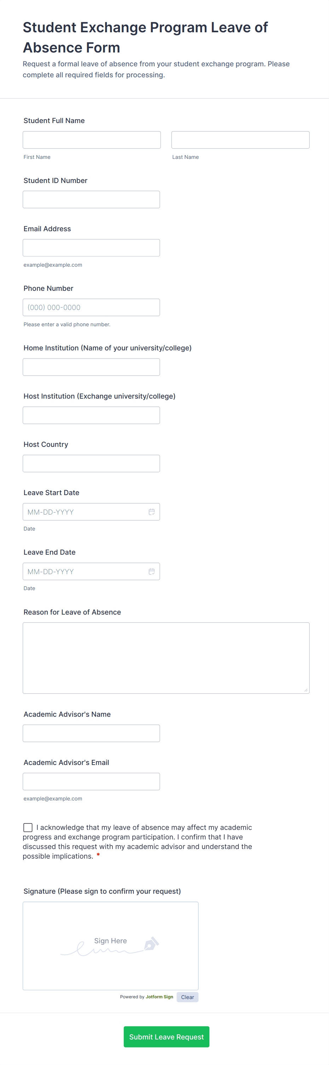This screenshot has width=329, height=1065.
Task: Clear the signature field
Action: pos(187,997)
